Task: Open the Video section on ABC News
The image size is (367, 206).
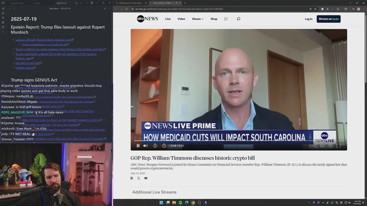Action: [181, 19]
